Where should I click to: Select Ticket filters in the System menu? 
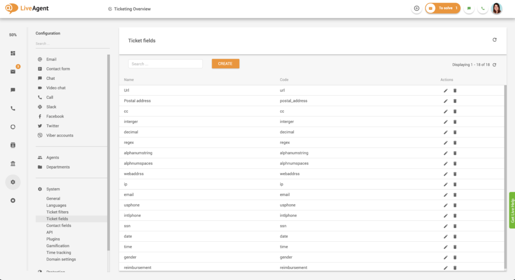[57, 212]
